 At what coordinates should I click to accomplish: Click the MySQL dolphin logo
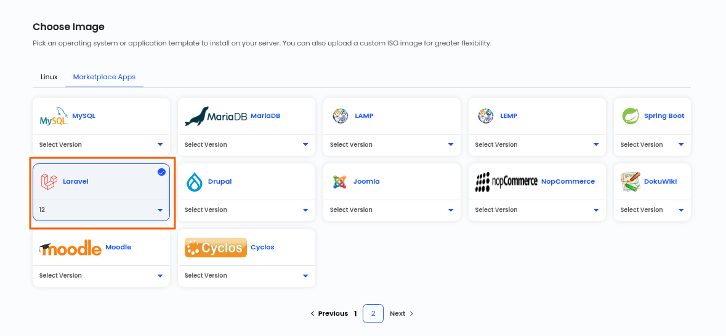[54, 116]
